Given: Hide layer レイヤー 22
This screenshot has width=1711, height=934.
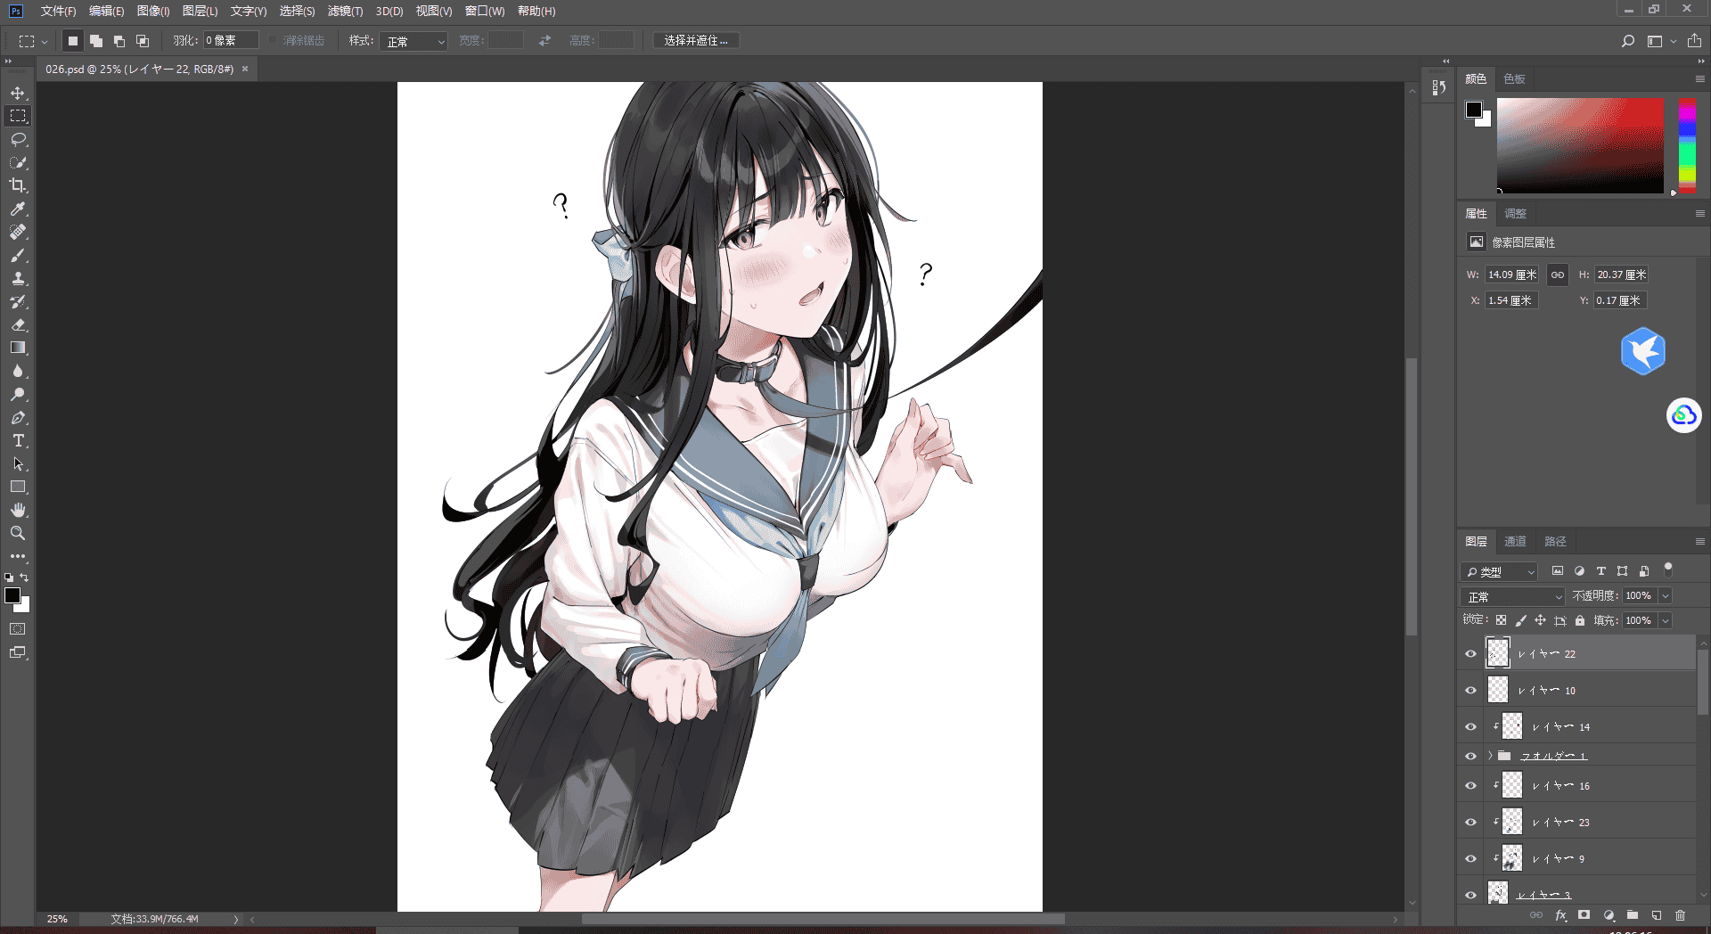Looking at the screenshot, I should (x=1470, y=654).
